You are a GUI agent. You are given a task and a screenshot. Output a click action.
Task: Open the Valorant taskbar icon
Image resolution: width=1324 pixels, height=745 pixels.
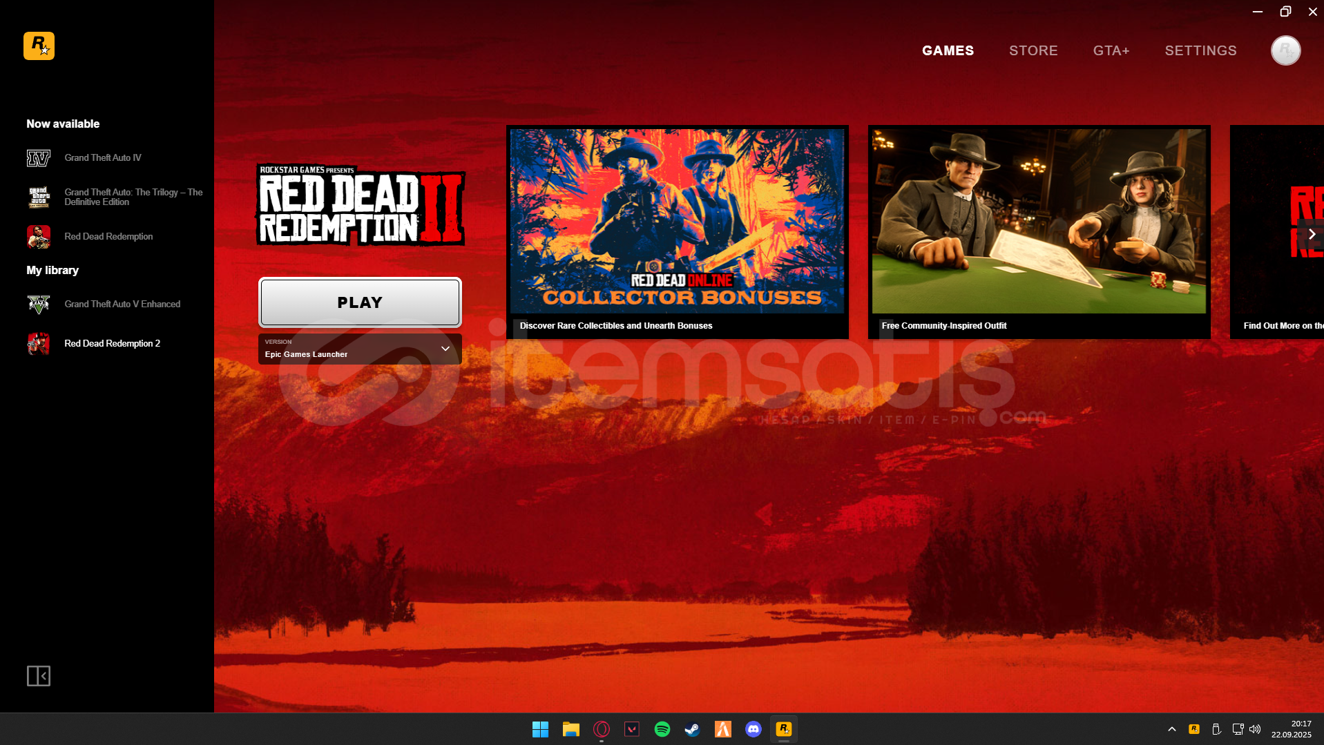pyautogui.click(x=632, y=729)
